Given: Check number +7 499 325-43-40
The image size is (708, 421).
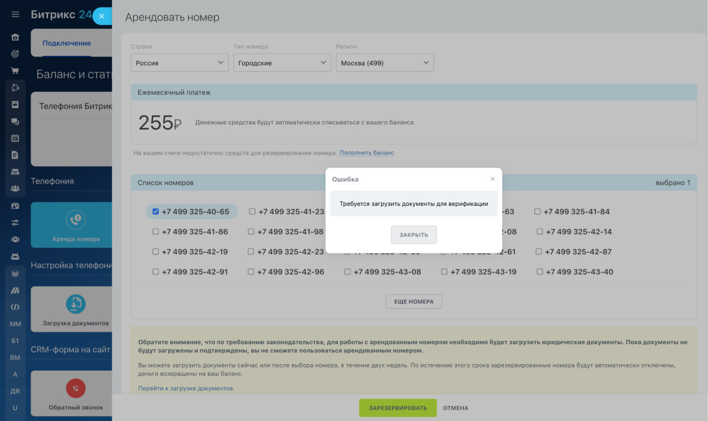Looking at the screenshot, I should click(x=540, y=272).
